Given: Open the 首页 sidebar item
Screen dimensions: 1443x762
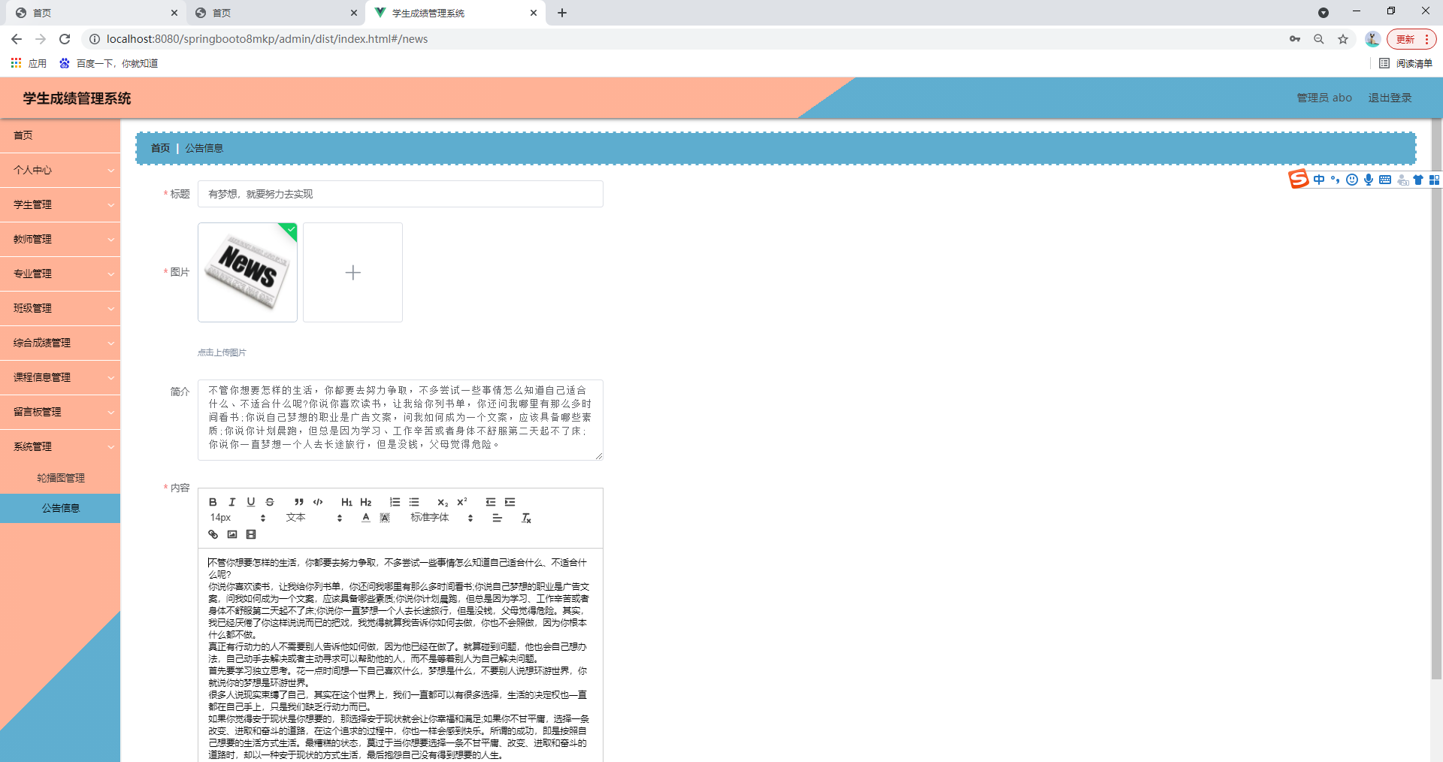Looking at the screenshot, I should pos(60,135).
